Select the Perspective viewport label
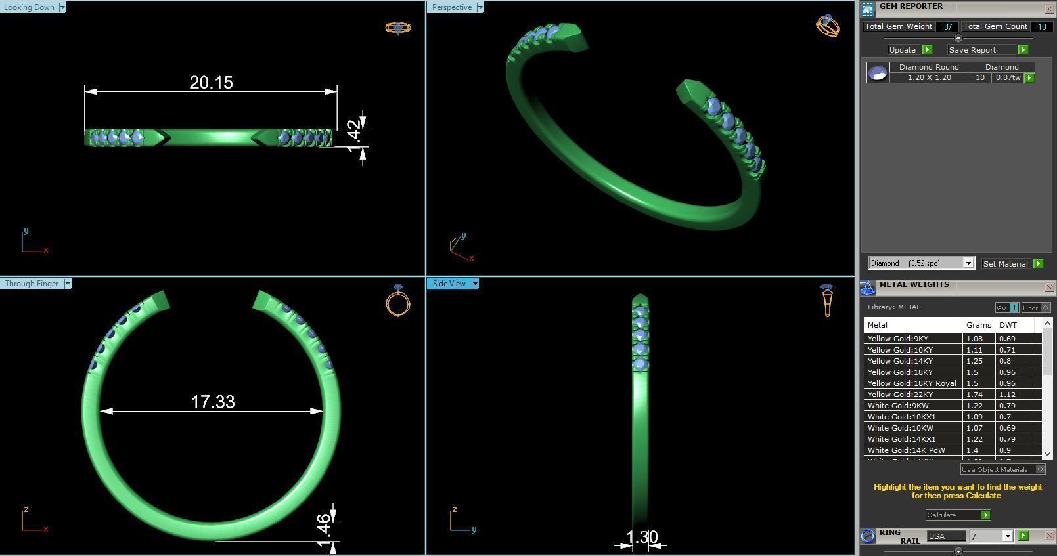The width and height of the screenshot is (1057, 556). pyautogui.click(x=451, y=7)
